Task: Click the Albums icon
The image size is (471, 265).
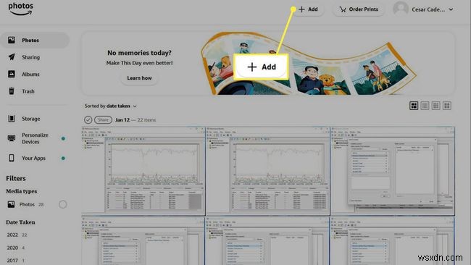Action: click(12, 74)
